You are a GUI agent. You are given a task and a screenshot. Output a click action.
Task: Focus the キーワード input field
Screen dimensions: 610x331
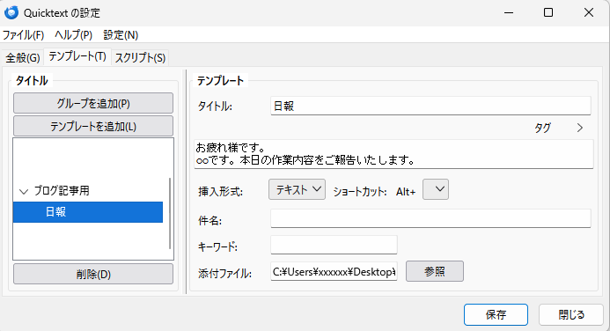pyautogui.click(x=334, y=245)
